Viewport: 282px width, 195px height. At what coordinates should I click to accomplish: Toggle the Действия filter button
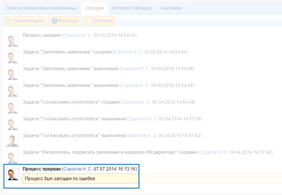(99, 21)
